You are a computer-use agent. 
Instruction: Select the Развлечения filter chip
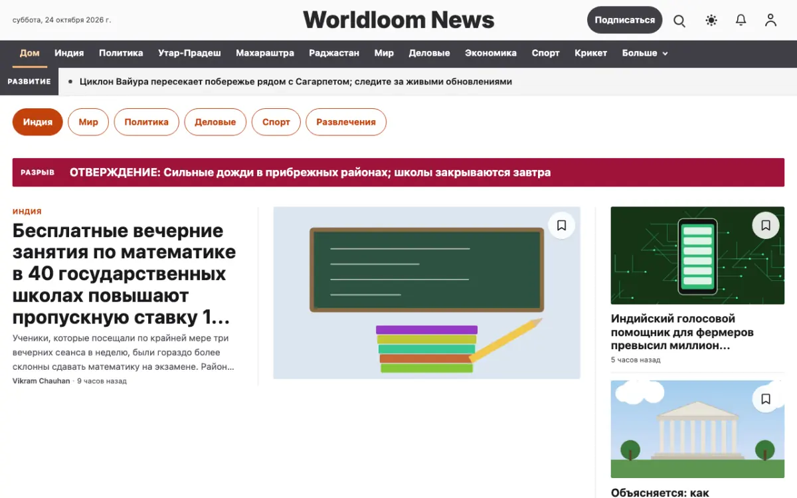tap(346, 122)
